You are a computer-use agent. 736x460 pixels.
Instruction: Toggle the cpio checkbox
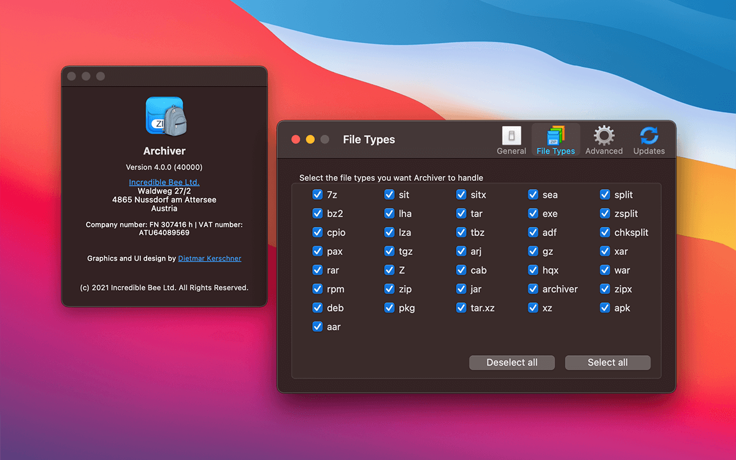(x=318, y=232)
